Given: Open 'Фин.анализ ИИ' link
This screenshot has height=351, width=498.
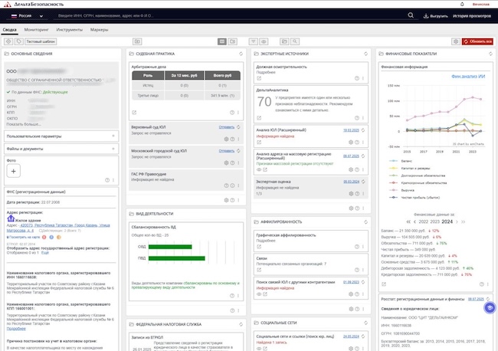Looking at the screenshot, I should (467, 76).
